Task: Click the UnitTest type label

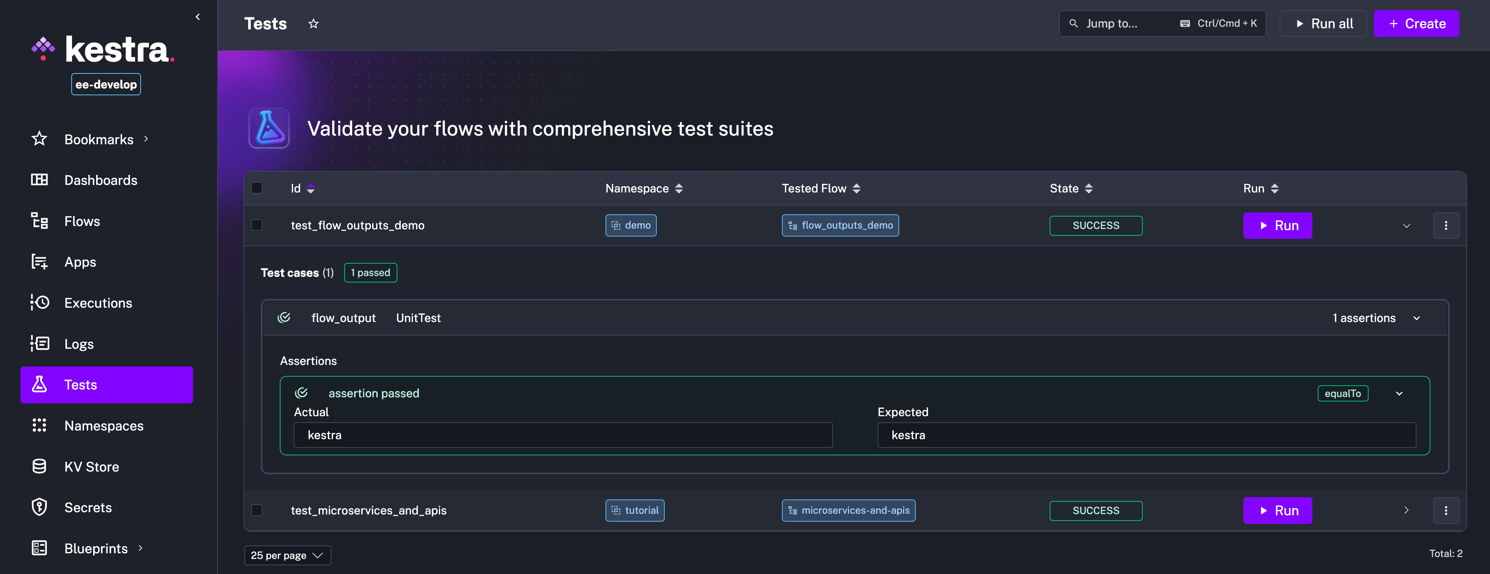Action: click(418, 318)
